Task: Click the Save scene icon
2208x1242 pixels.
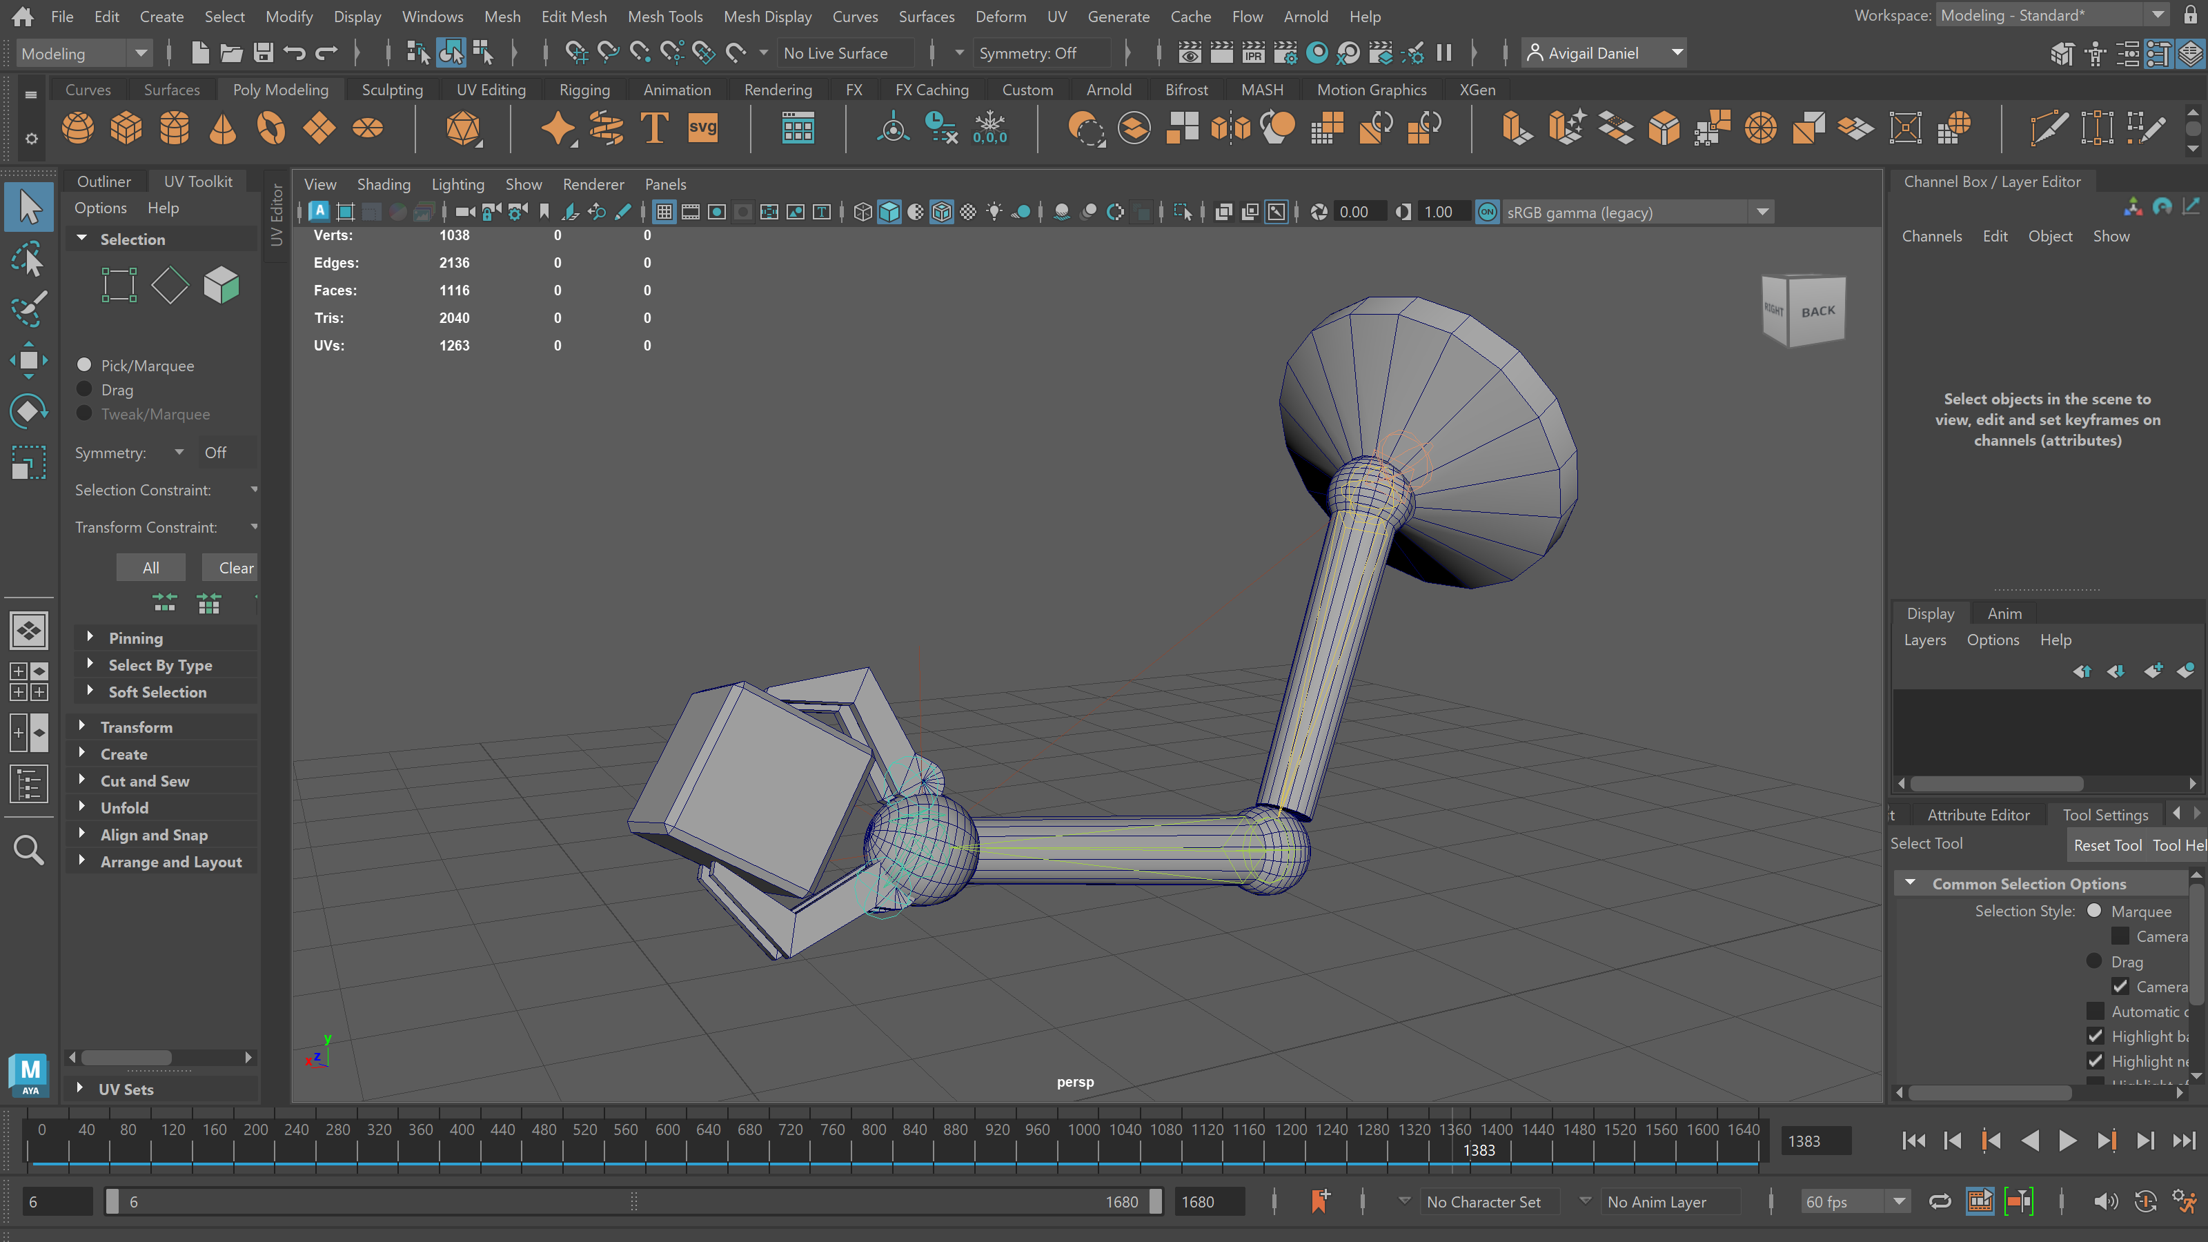Action: [x=263, y=53]
